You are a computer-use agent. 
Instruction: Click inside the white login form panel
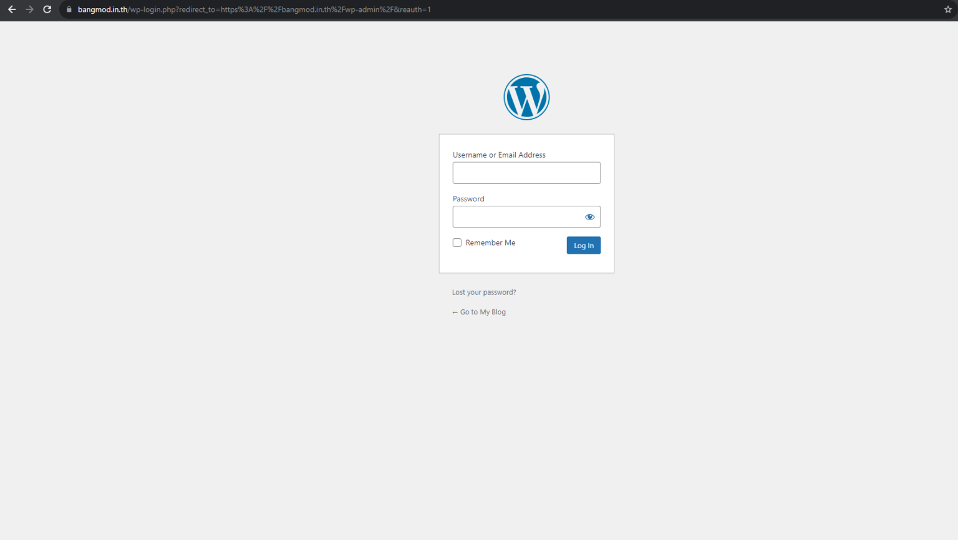point(526,262)
